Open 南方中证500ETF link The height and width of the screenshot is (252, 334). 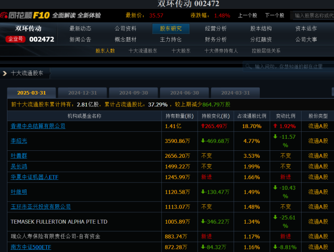(x=31, y=247)
